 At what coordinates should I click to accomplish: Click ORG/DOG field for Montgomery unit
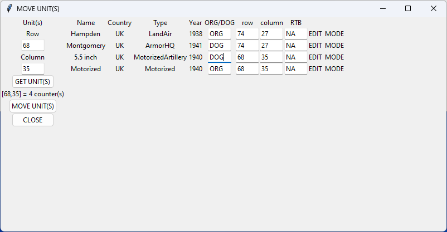pyautogui.click(x=219, y=46)
